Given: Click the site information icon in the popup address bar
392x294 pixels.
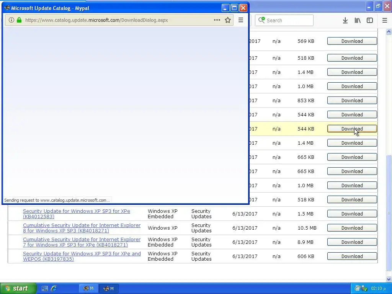Looking at the screenshot, I should (x=11, y=20).
